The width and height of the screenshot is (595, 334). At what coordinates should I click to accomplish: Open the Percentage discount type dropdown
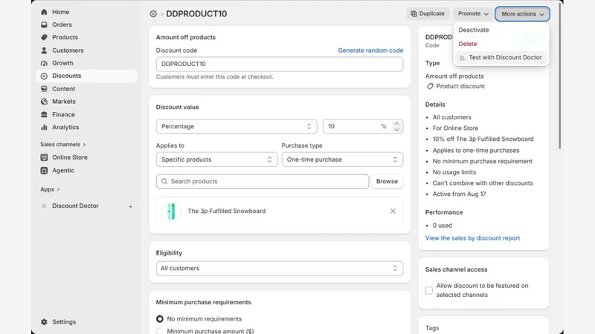click(237, 126)
